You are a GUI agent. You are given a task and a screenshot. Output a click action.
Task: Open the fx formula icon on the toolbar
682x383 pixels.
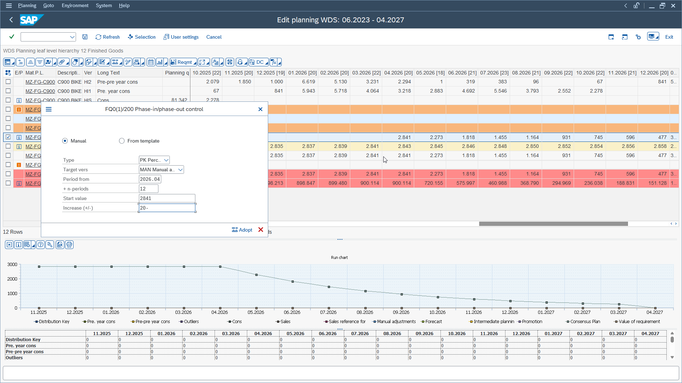(x=274, y=62)
